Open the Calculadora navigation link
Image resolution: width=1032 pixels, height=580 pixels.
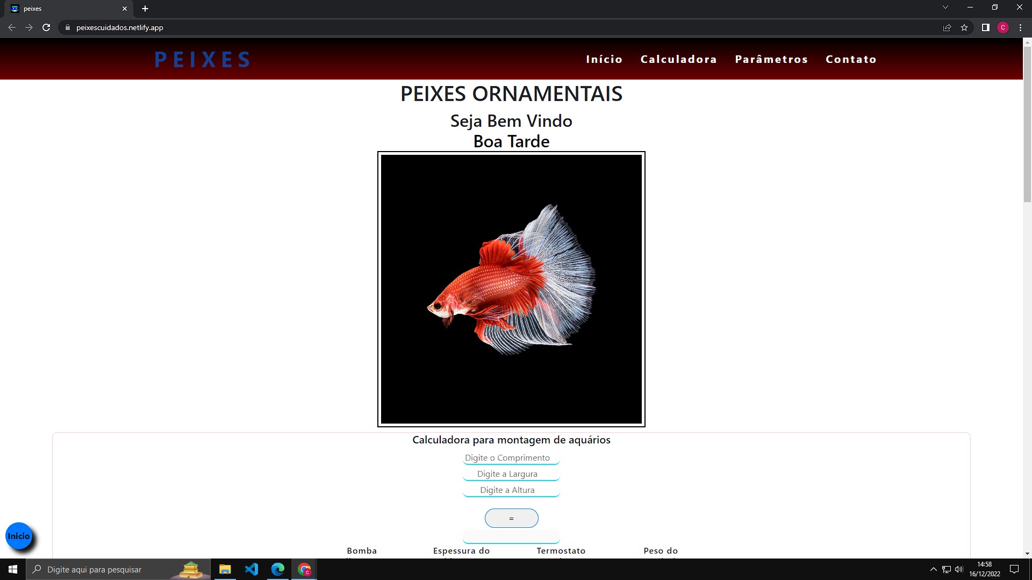pos(678,59)
